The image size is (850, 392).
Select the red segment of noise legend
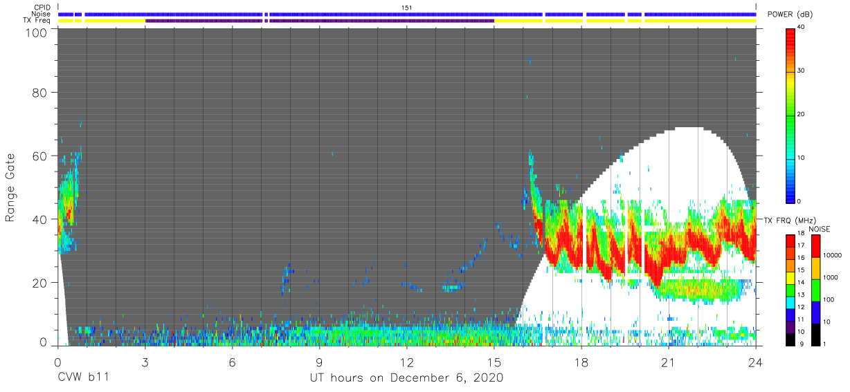[x=815, y=246]
